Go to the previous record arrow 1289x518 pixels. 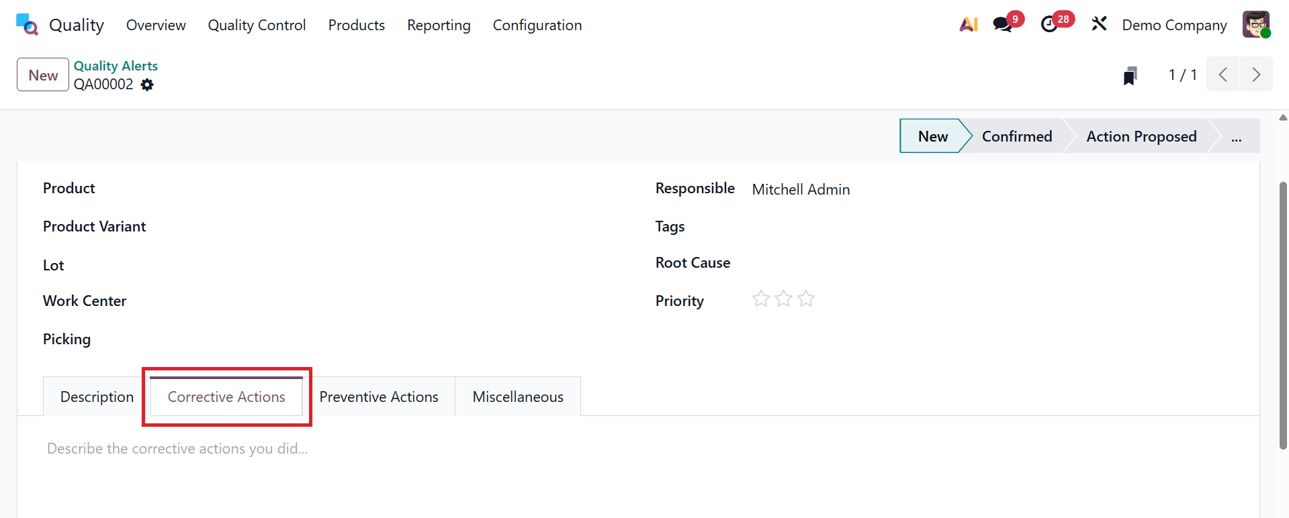coord(1223,74)
